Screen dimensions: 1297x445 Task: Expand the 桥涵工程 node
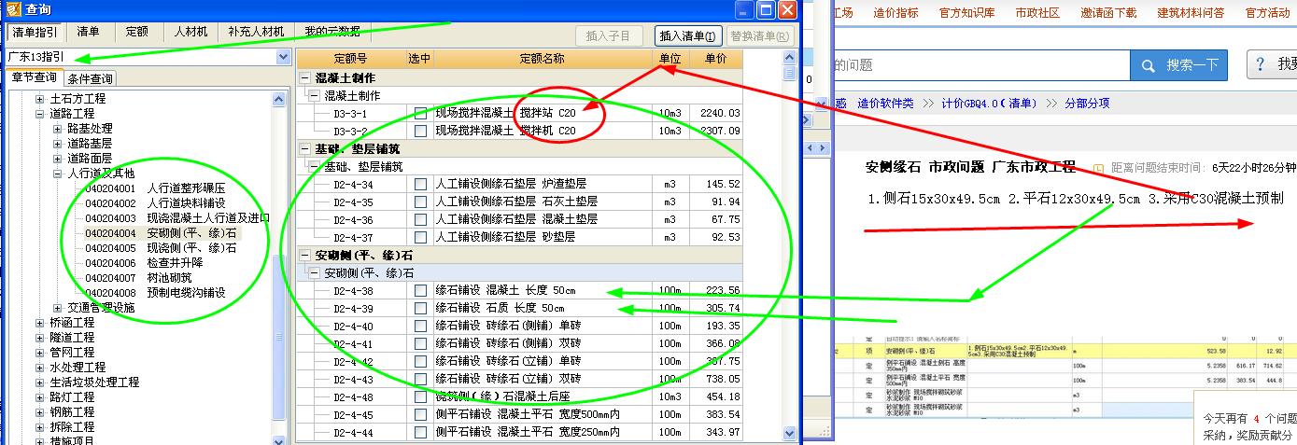coord(40,323)
